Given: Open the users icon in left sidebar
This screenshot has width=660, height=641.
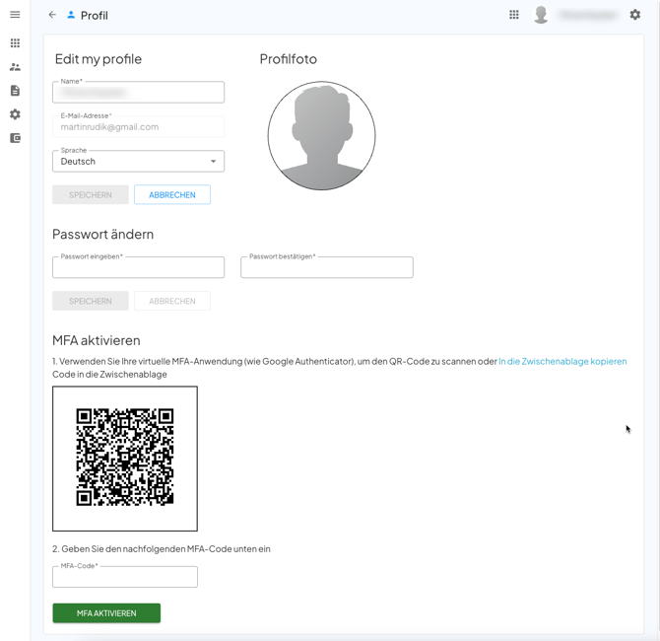Looking at the screenshot, I should tap(15, 67).
